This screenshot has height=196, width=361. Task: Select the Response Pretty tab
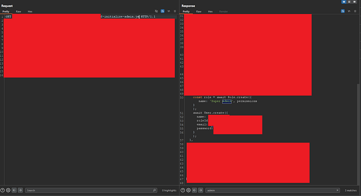(x=186, y=11)
